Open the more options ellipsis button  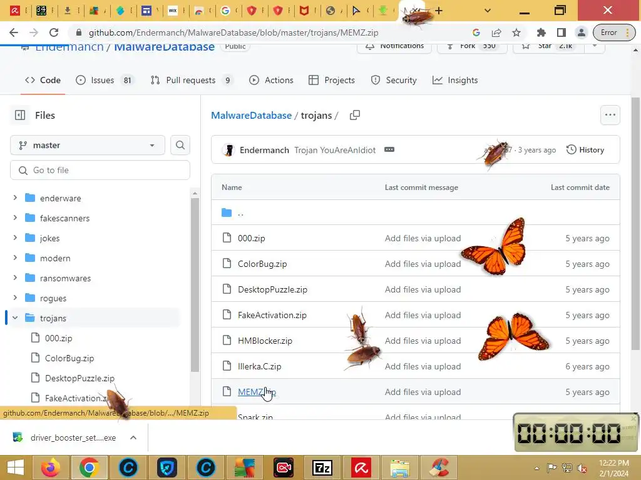610,115
